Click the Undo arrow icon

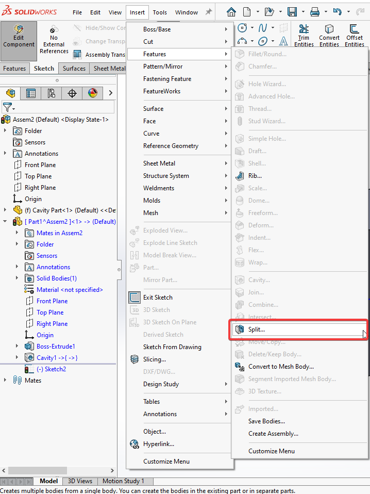pos(337,12)
